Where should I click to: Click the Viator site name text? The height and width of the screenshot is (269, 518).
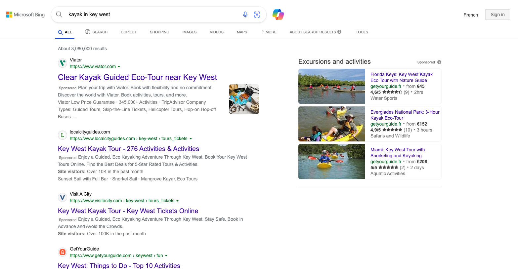click(76, 60)
